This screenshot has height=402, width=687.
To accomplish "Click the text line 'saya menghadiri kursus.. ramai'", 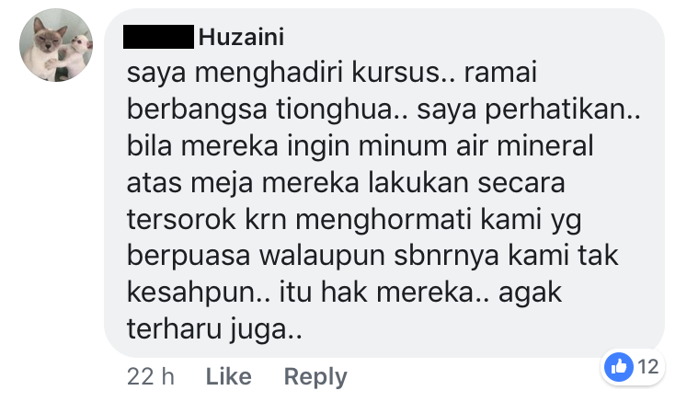I will [x=332, y=73].
